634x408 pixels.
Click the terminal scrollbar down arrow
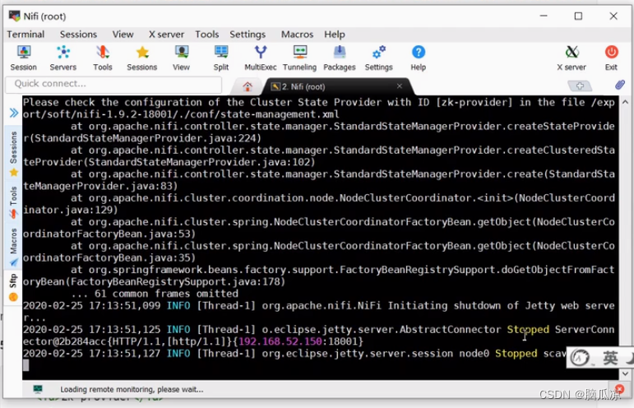(x=625, y=373)
